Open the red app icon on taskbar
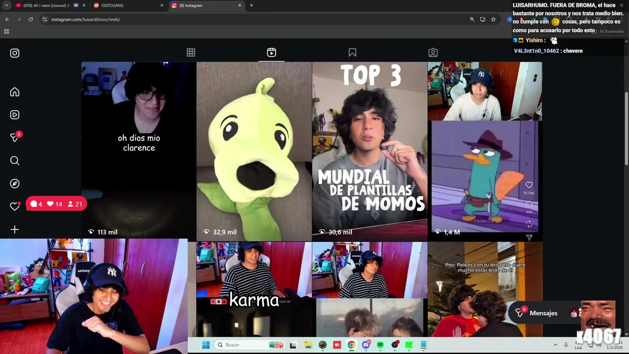 [337, 345]
